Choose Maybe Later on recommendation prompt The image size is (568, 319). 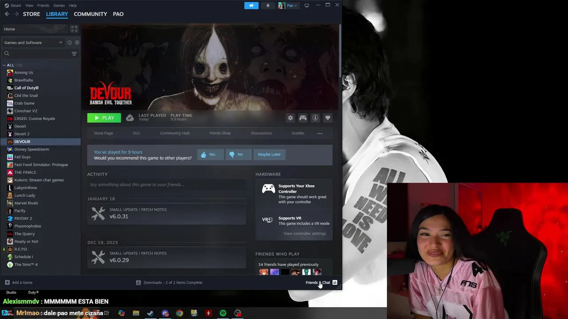click(x=269, y=154)
